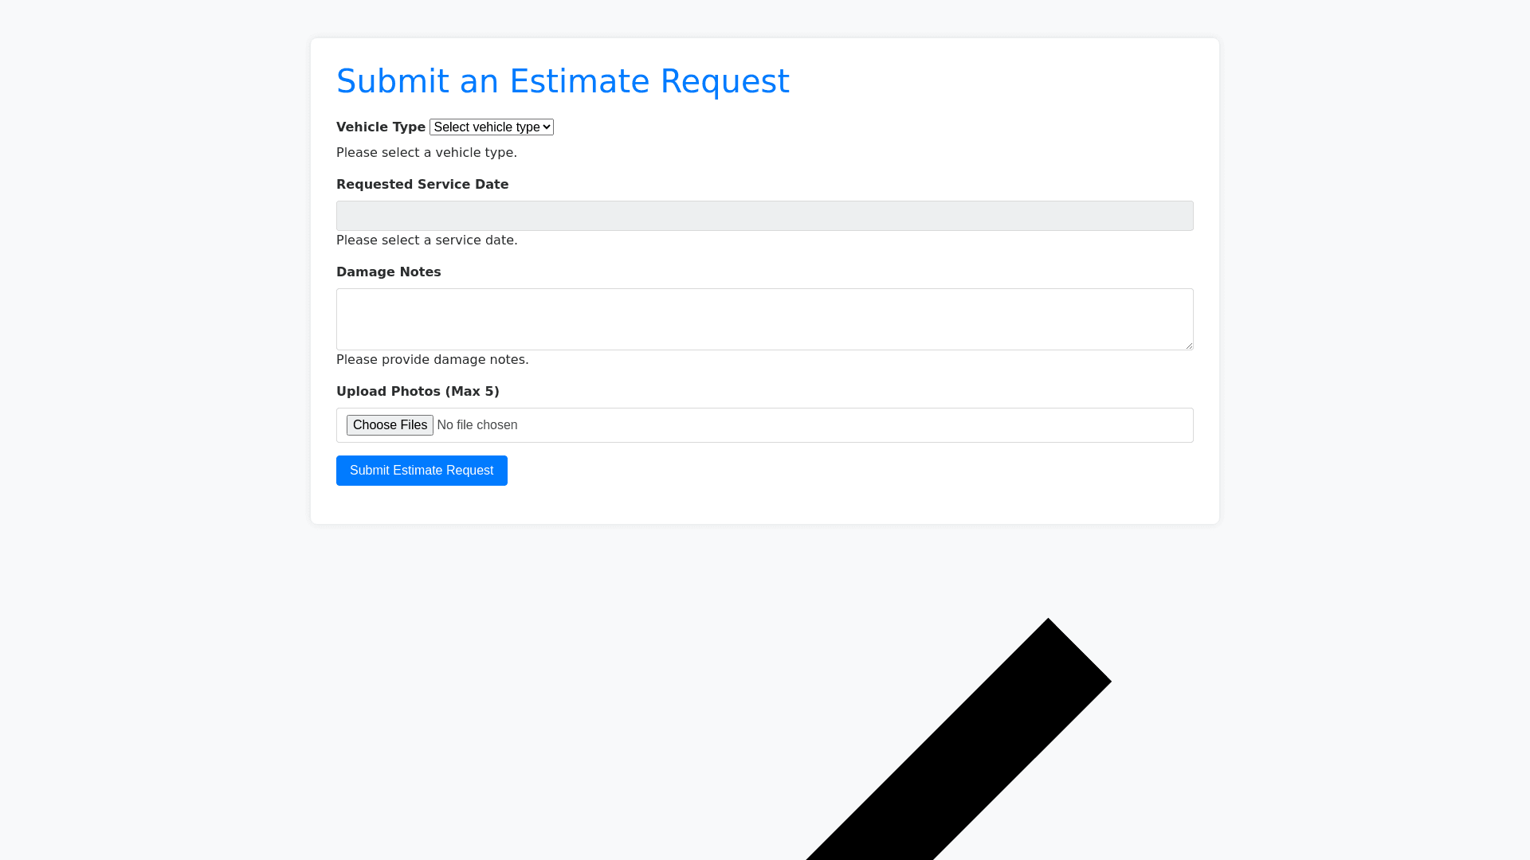
Task: Click the Upload Photos (Max 5) label
Action: click(418, 392)
